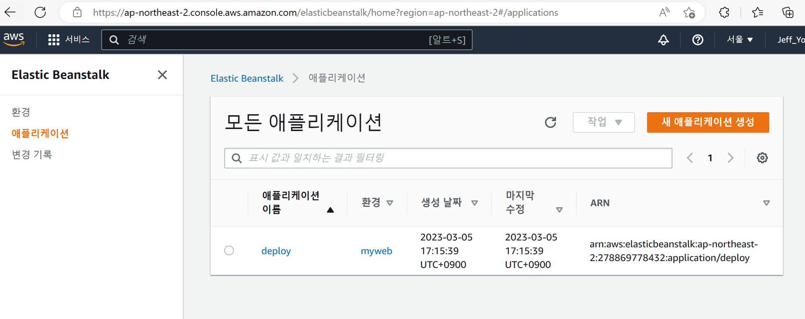
Task: Open browser extensions puzzle icon
Action: point(724,12)
